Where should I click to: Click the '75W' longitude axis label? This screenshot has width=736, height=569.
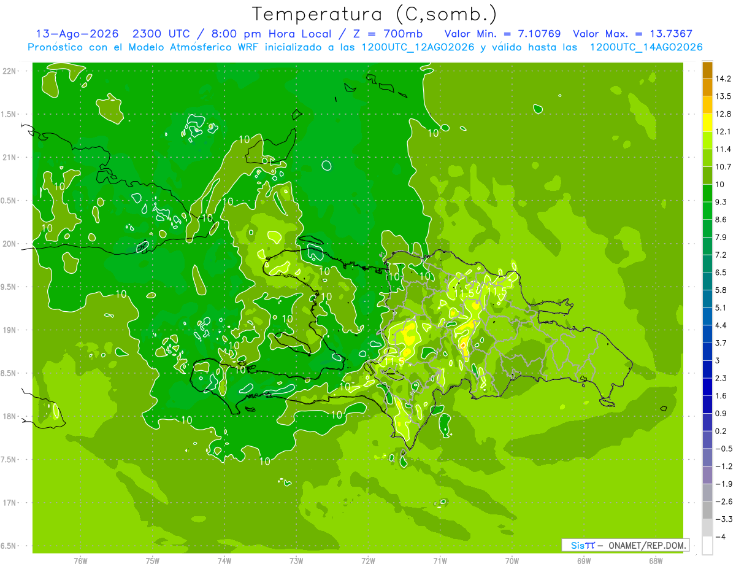[x=152, y=560]
